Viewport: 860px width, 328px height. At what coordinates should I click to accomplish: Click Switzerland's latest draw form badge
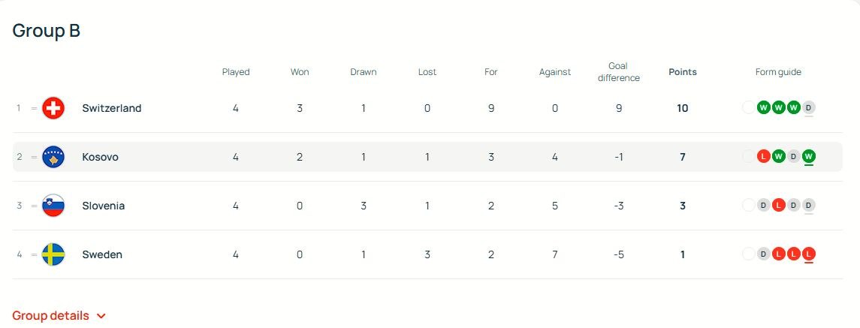pos(808,107)
